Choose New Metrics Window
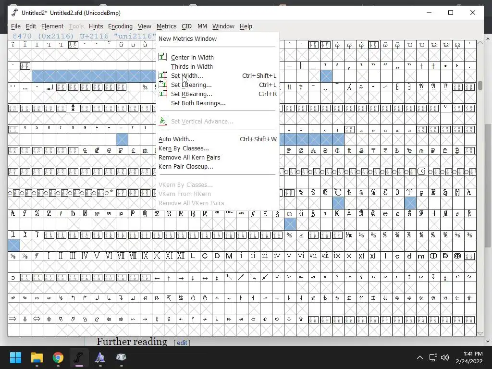 tap(217, 39)
